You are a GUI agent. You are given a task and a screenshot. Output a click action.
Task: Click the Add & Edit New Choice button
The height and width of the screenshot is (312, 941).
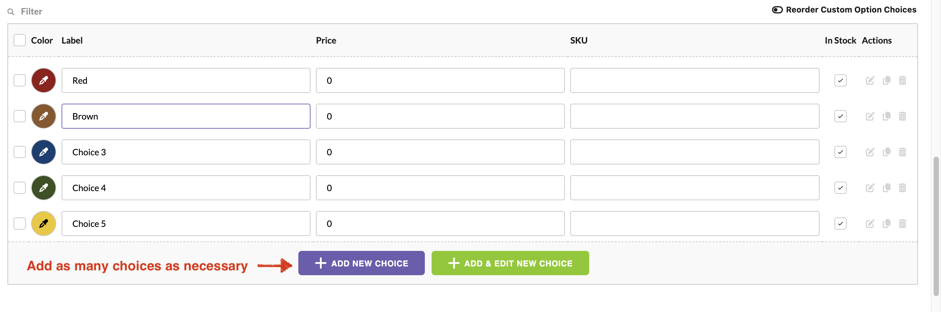pyautogui.click(x=510, y=263)
